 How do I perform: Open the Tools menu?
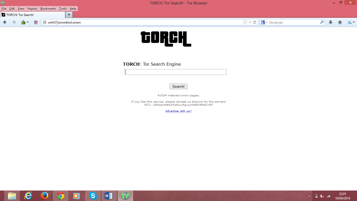[x=63, y=9]
